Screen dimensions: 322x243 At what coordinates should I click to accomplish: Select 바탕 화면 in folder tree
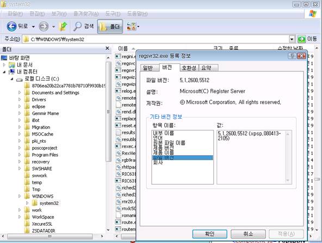19,58
